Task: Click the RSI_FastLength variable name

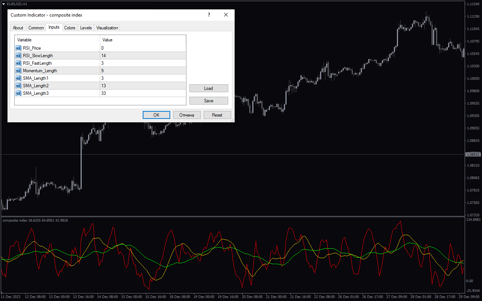Action: pos(37,63)
